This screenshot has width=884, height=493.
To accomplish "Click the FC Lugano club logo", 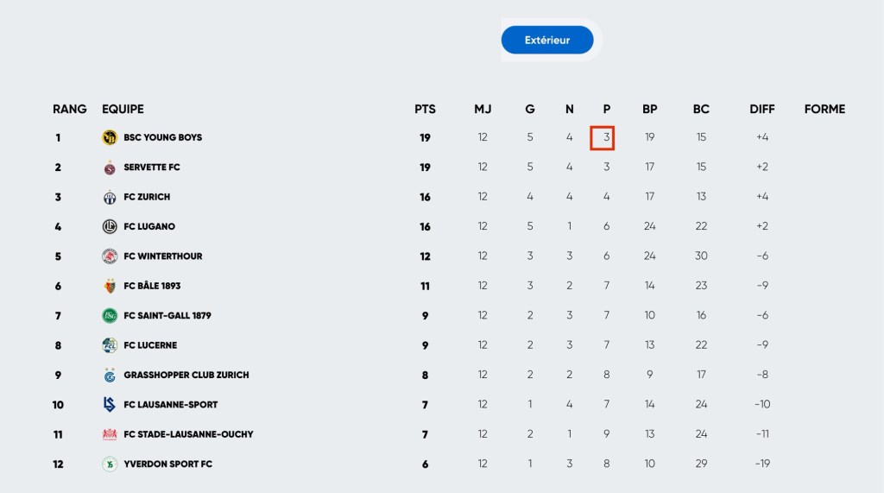I will pos(110,227).
